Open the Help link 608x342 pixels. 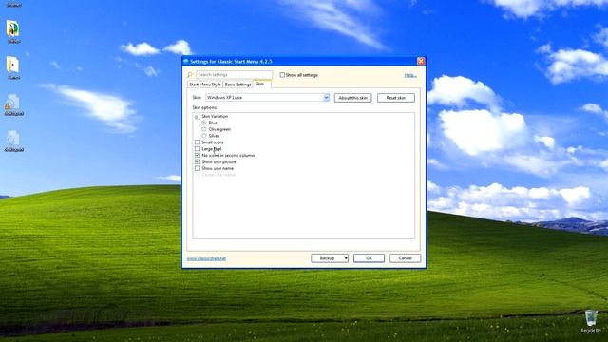click(410, 75)
